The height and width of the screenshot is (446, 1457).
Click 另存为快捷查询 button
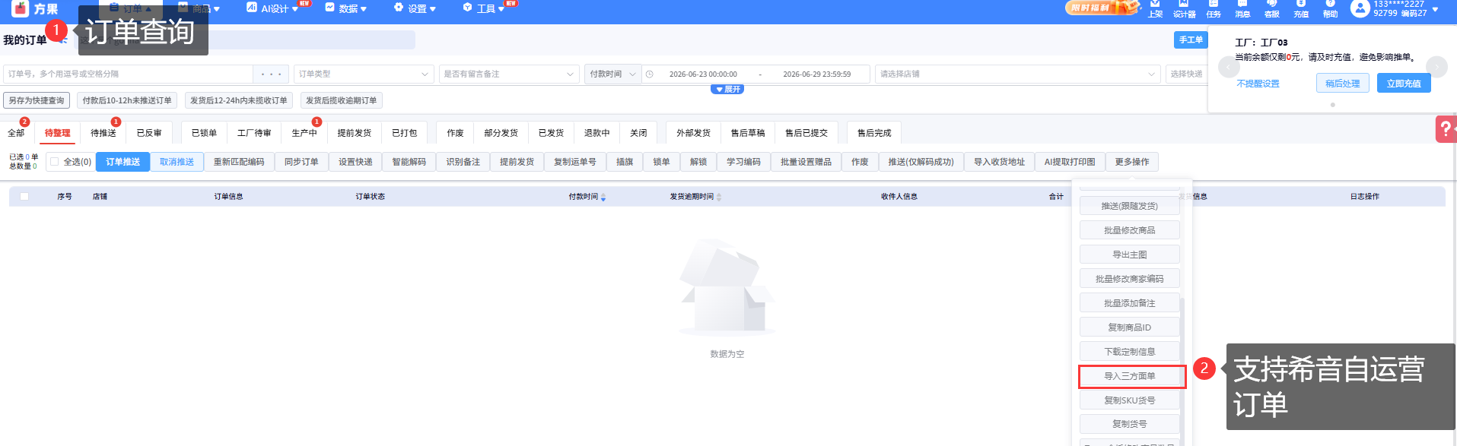coord(37,100)
